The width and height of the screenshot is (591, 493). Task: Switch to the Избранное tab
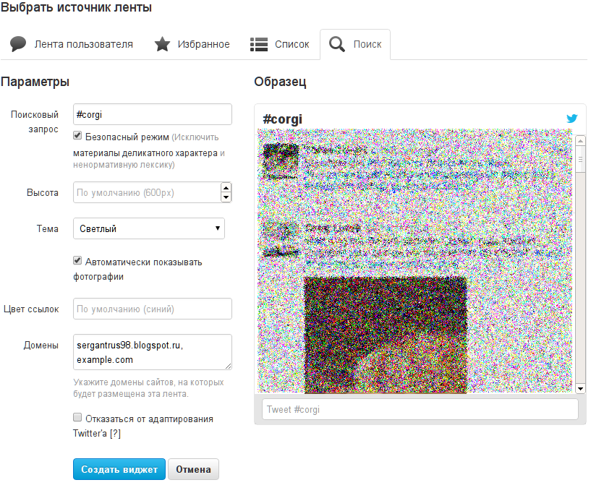coord(192,44)
